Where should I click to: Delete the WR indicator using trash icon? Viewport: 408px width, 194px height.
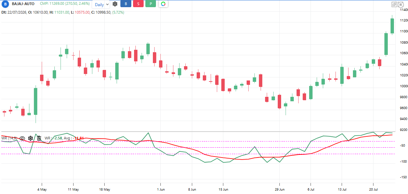39,138
